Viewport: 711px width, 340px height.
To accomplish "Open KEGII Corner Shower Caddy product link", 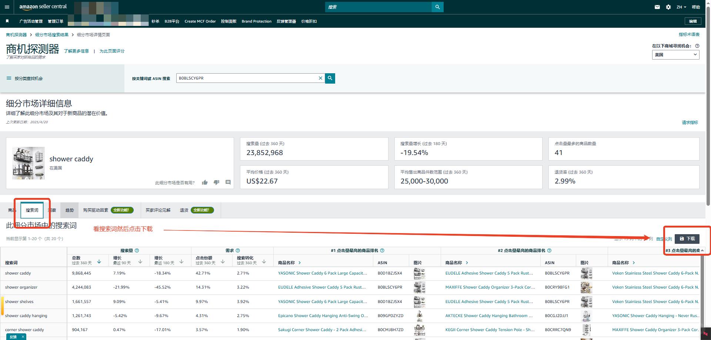I will pyautogui.click(x=490, y=330).
